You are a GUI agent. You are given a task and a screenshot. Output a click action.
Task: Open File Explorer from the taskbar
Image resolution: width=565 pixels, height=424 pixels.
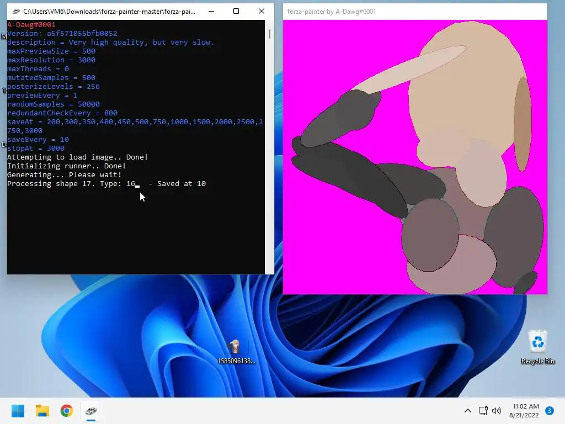[x=42, y=411]
